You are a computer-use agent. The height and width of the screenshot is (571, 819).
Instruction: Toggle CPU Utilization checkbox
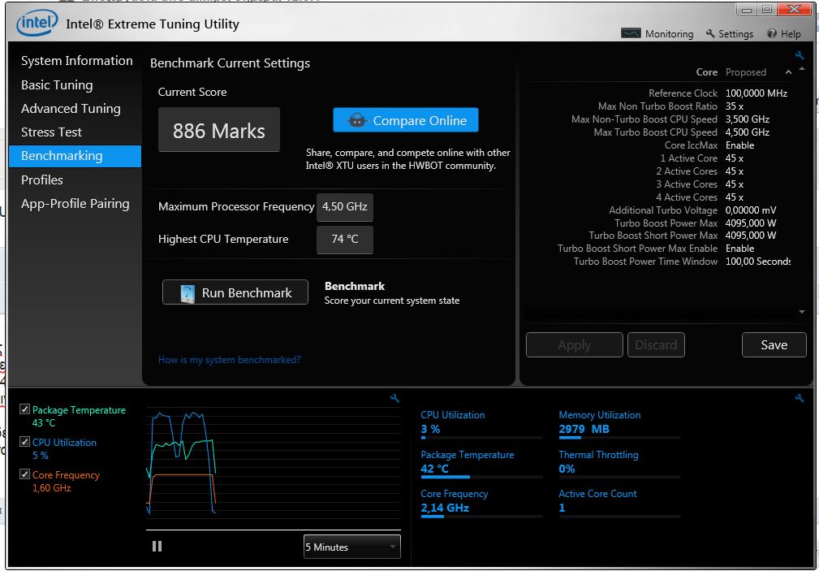[24, 441]
